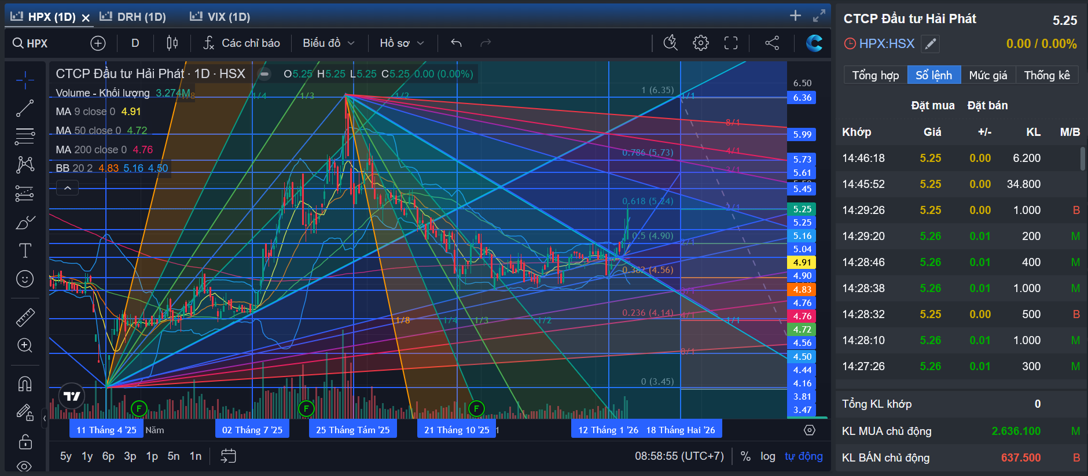Undo the last chart action
Viewport: 1088px width, 476px height.
[x=456, y=43]
